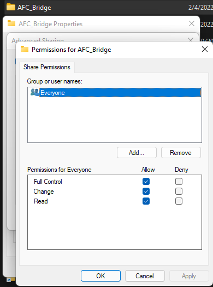Click the Cancel button
This screenshot has height=287, width=213.
[x=145, y=276]
